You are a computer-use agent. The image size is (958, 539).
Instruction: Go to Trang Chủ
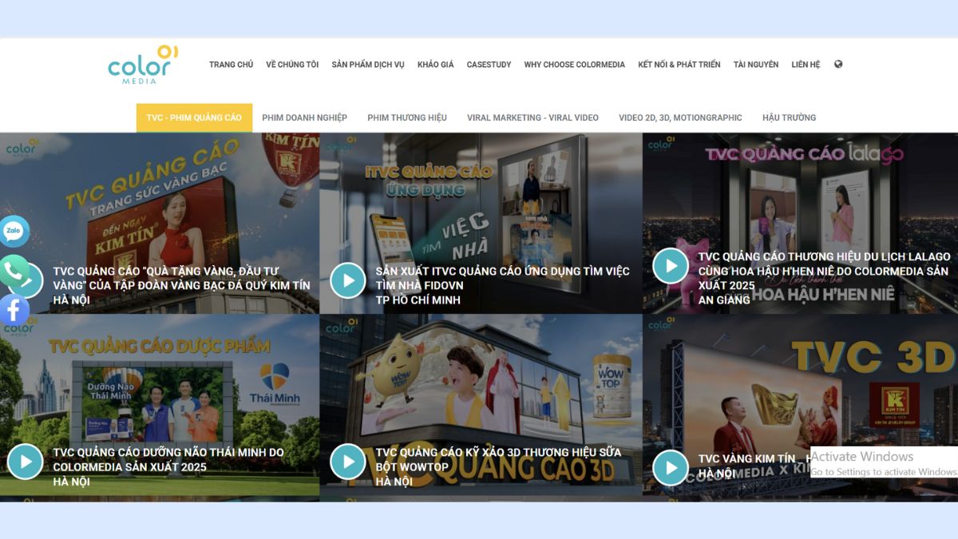pos(231,65)
